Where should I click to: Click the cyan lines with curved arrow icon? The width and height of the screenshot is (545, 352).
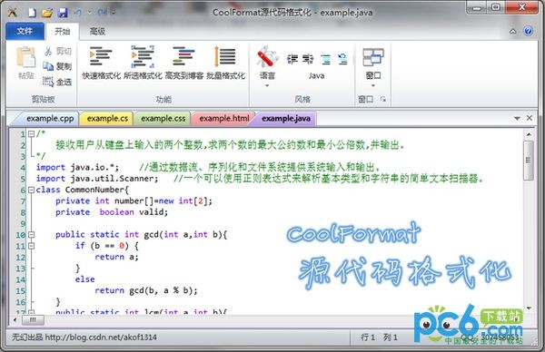pyautogui.click(x=342, y=59)
